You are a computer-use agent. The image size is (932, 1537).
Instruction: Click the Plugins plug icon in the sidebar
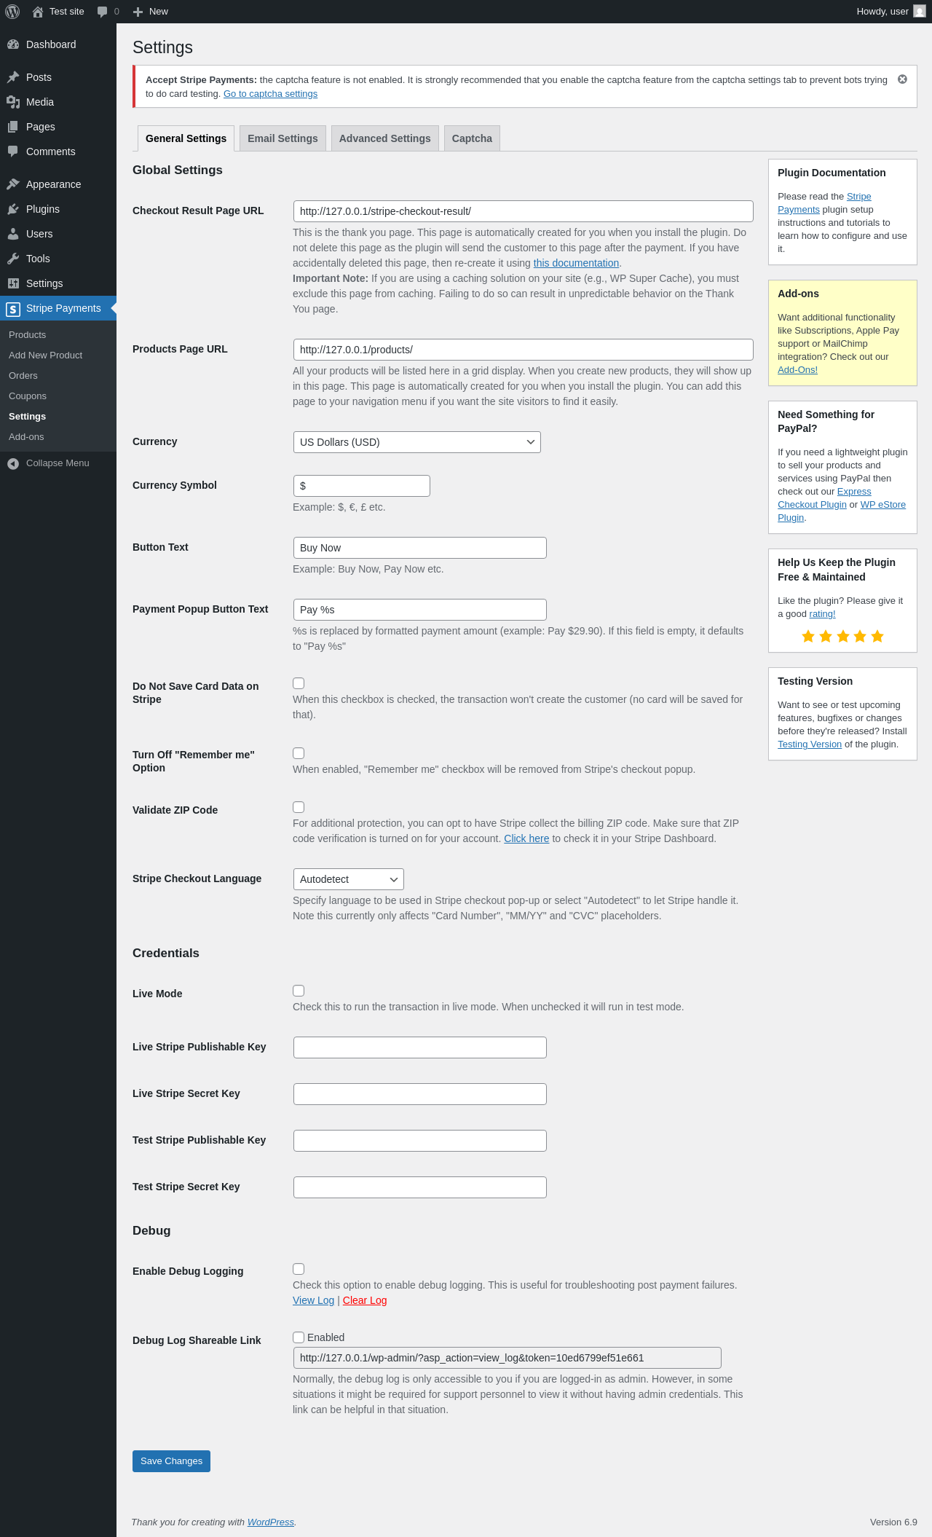click(x=13, y=209)
